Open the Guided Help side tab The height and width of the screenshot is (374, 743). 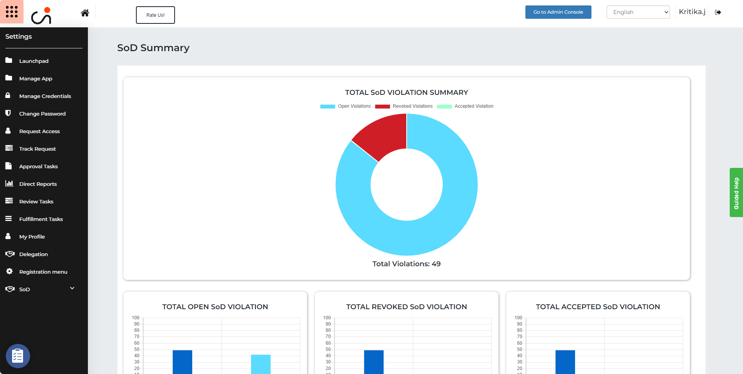[736, 192]
